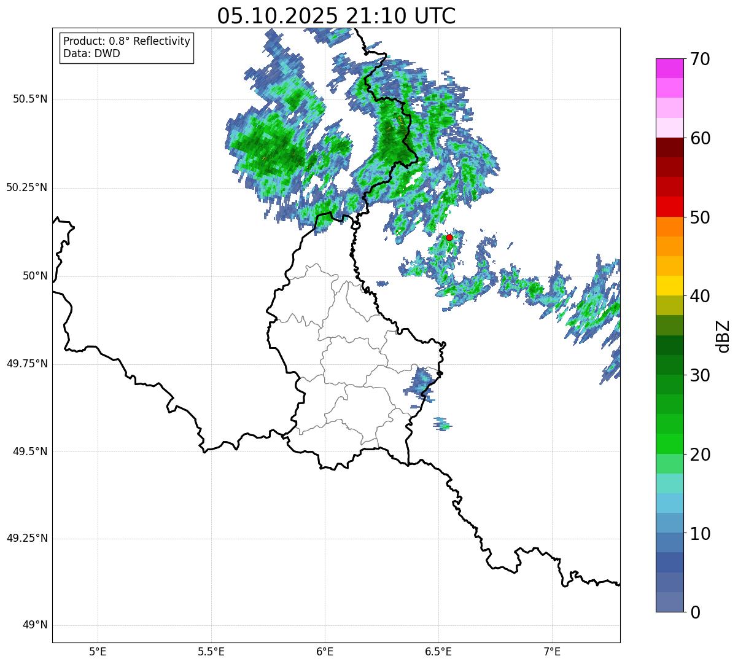Click the dark maroon colorbar segment below 60

tap(669, 148)
